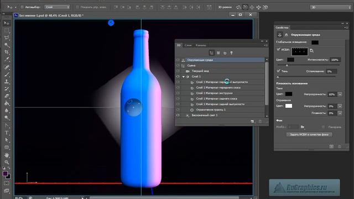Screen dimensions: 354x199
Task: Select the Hand tool
Action: (x=7, y=155)
